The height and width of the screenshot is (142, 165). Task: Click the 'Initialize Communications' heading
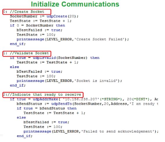click(x=75, y=4)
